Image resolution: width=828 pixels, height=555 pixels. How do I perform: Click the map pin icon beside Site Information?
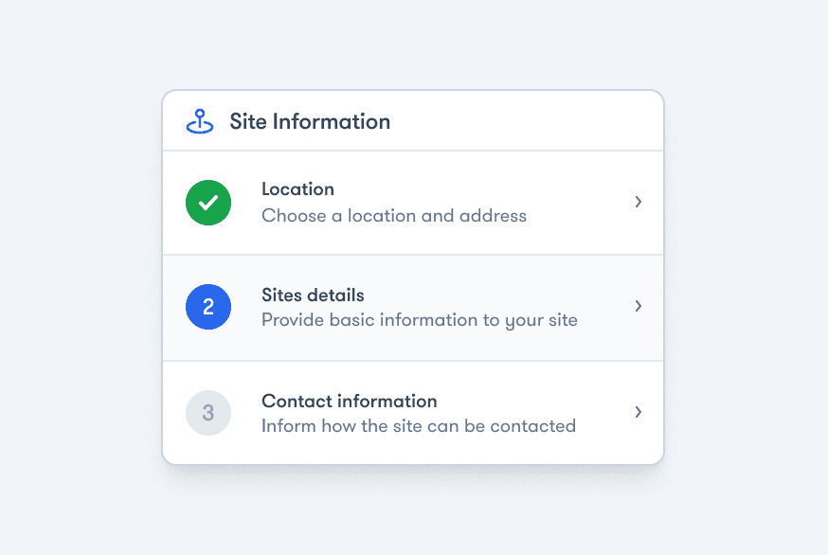(200, 121)
